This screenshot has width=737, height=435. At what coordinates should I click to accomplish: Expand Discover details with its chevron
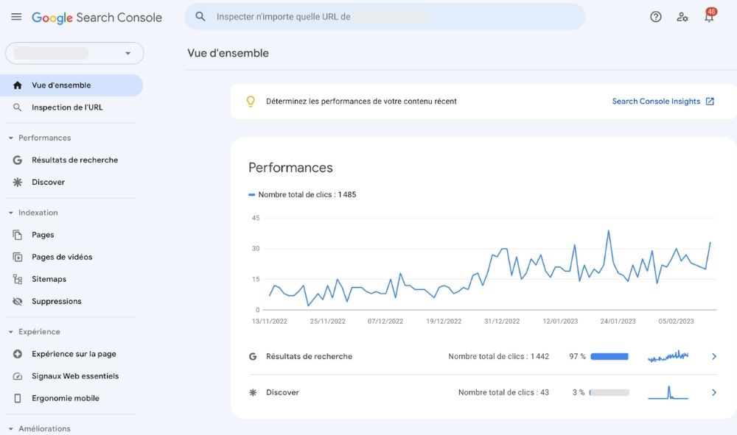(x=713, y=392)
